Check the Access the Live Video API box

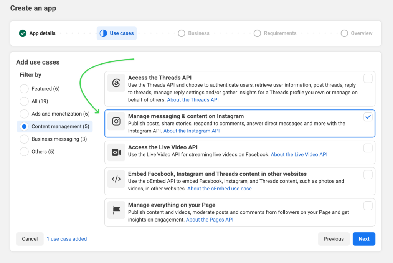[x=368, y=148]
